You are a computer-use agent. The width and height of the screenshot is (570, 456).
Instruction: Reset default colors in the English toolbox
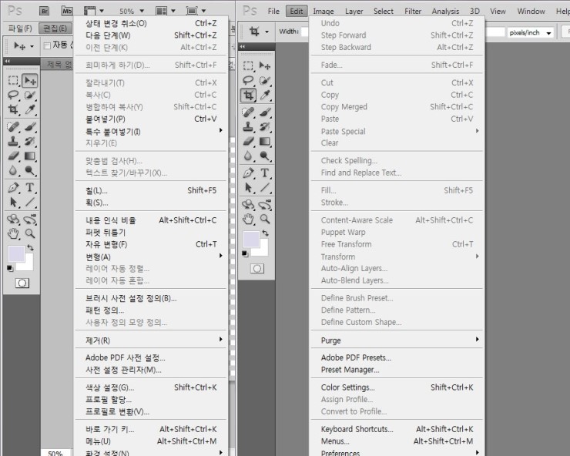[245, 254]
